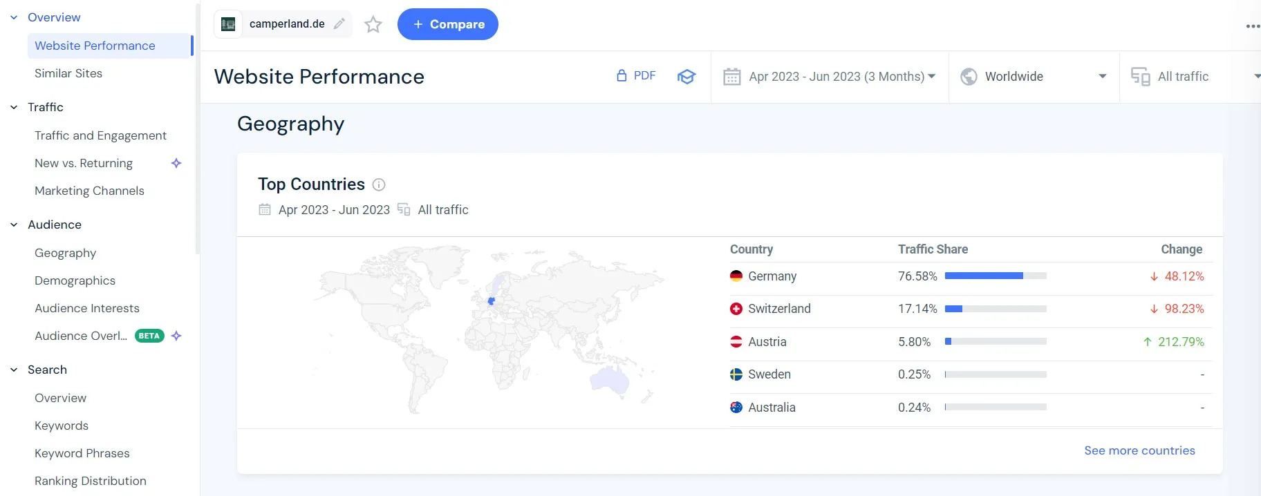Collapse the Search sidebar section
This screenshot has height=496, width=1261.
click(14, 370)
